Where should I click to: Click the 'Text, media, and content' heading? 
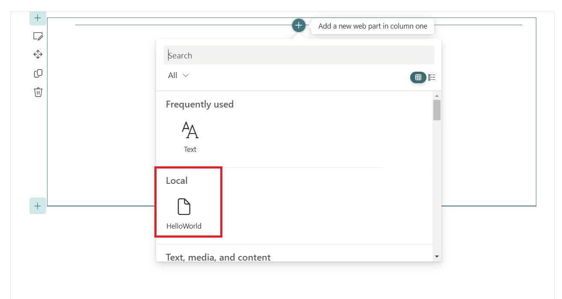pyautogui.click(x=218, y=257)
